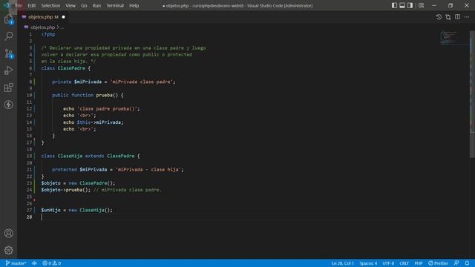This screenshot has width=475, height=267.
Task: Place cursor on '$unHijo = new ClaseHija();'
Action: click(76, 210)
